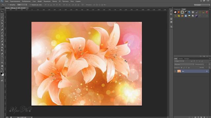Click the foreground color swatch

click(x=1, y=73)
